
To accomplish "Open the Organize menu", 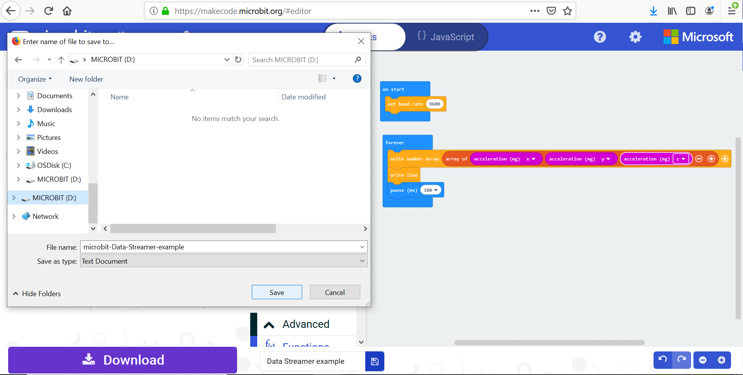I will click(x=34, y=79).
